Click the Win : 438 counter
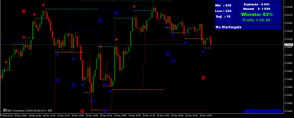The image size is (294, 118). tap(223, 5)
